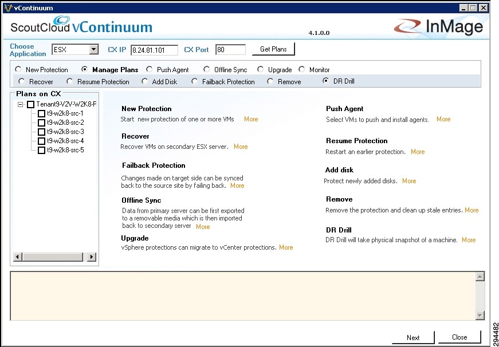Choose the Failback Protection radio option
This screenshot has width=499, height=347.
pyautogui.click(x=194, y=81)
